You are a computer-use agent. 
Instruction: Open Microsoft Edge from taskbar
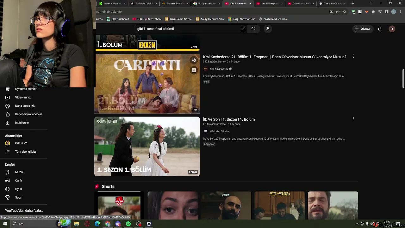tap(97, 224)
